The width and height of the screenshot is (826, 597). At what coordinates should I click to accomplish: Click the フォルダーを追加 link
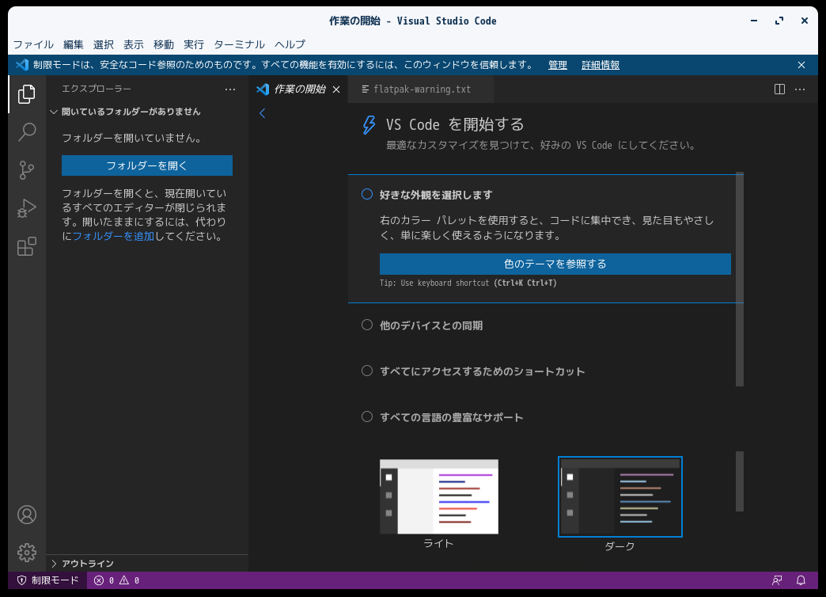pyautogui.click(x=113, y=236)
